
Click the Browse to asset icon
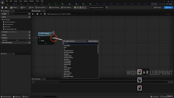tap(6, 7)
